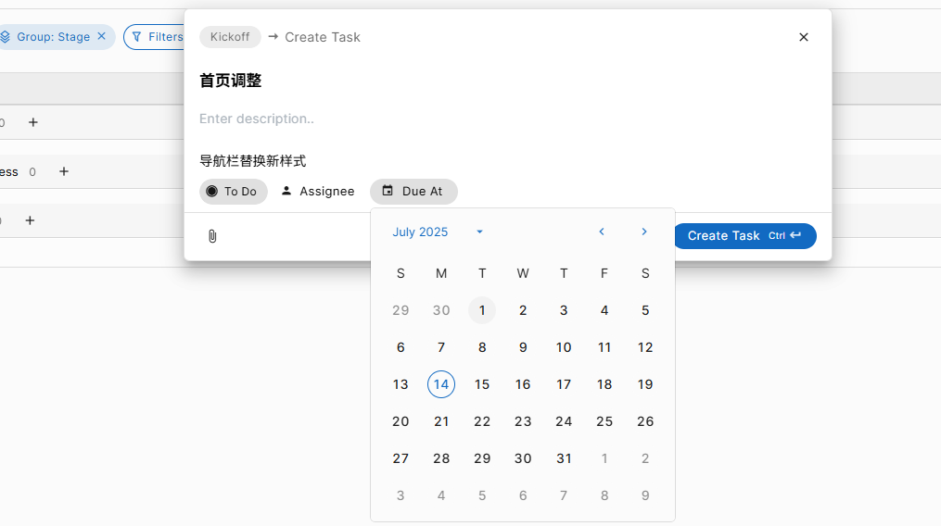Viewport: 941px width, 526px height.
Task: Select July 22 in the calendar
Action: tap(482, 421)
